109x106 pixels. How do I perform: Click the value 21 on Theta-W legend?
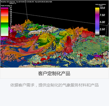(11, 8)
